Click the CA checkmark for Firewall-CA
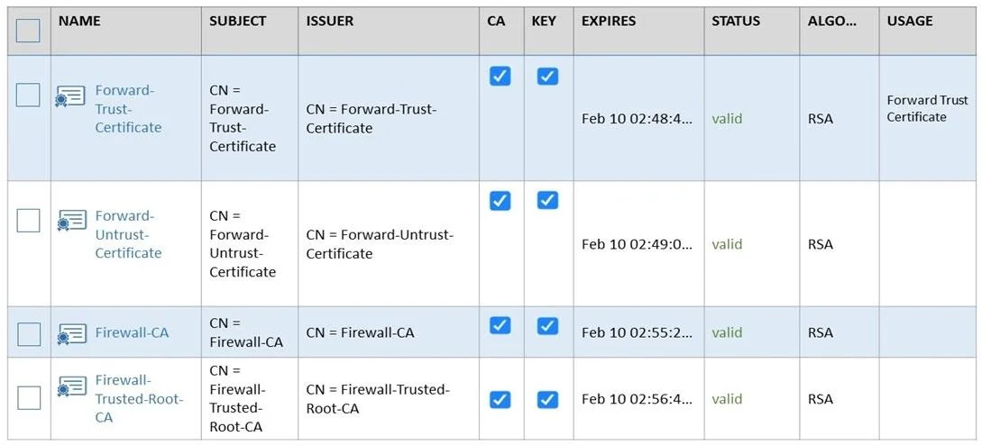982x445 pixels. (x=500, y=325)
